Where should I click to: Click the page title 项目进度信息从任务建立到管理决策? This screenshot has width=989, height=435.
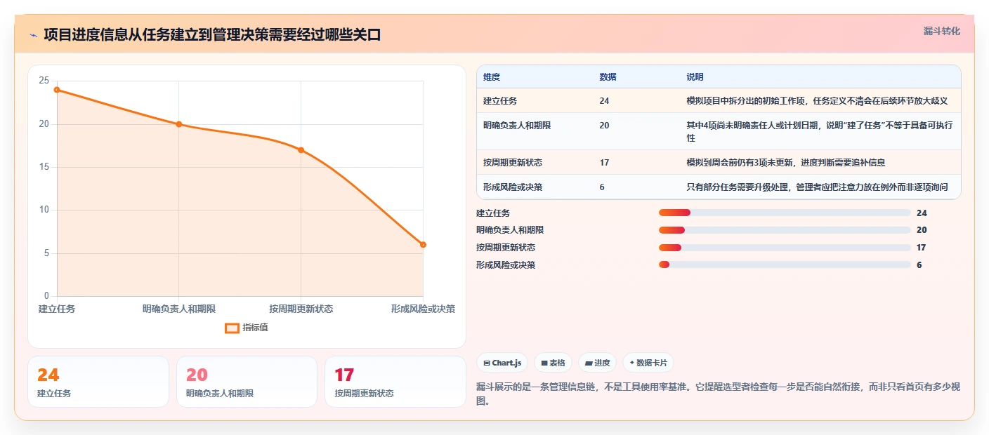pyautogui.click(x=212, y=34)
